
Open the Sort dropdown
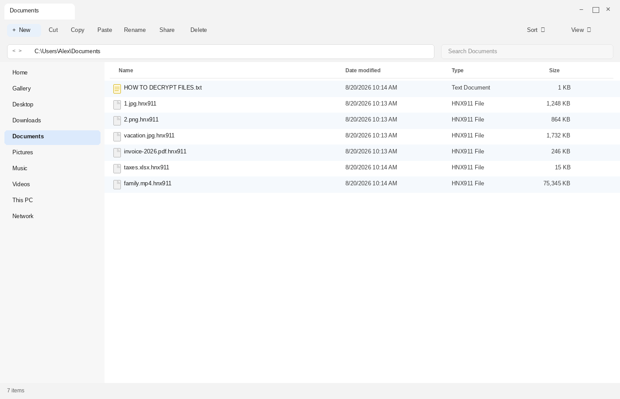(x=536, y=30)
